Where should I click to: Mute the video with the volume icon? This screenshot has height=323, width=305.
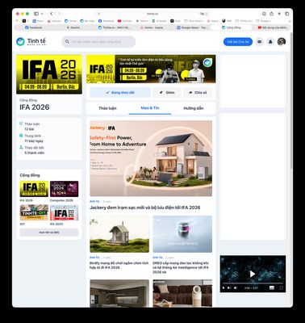[x=236, y=287]
